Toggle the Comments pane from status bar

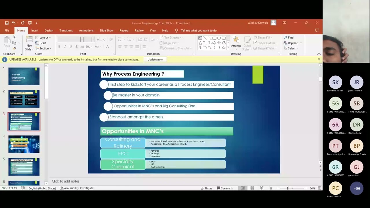tap(225, 188)
